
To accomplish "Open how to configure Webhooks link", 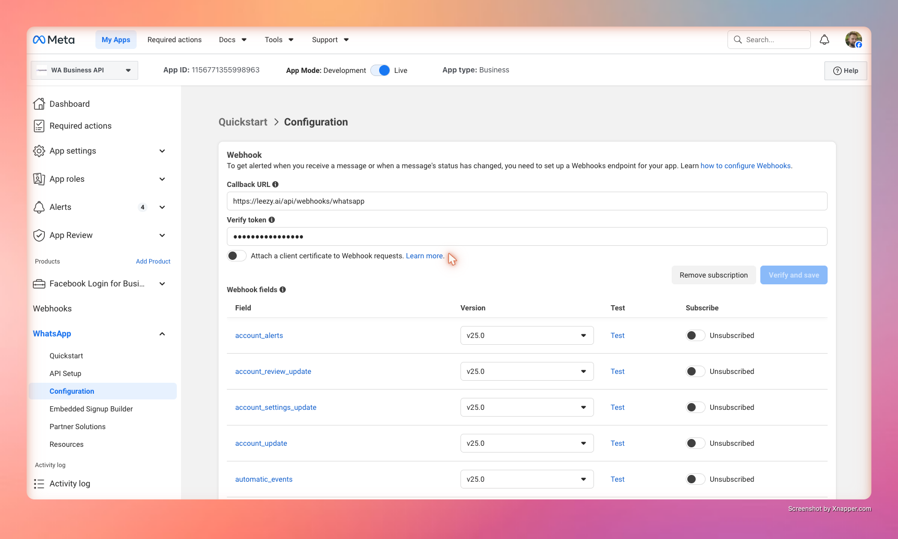I will tap(746, 166).
